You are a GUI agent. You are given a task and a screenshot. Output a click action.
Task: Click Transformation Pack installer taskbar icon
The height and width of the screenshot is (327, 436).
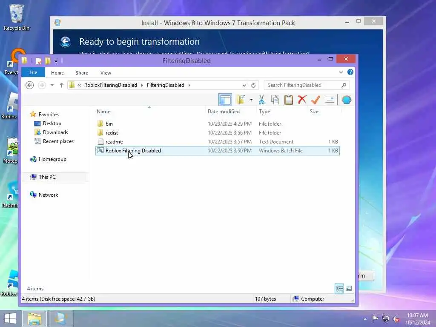coord(60,318)
